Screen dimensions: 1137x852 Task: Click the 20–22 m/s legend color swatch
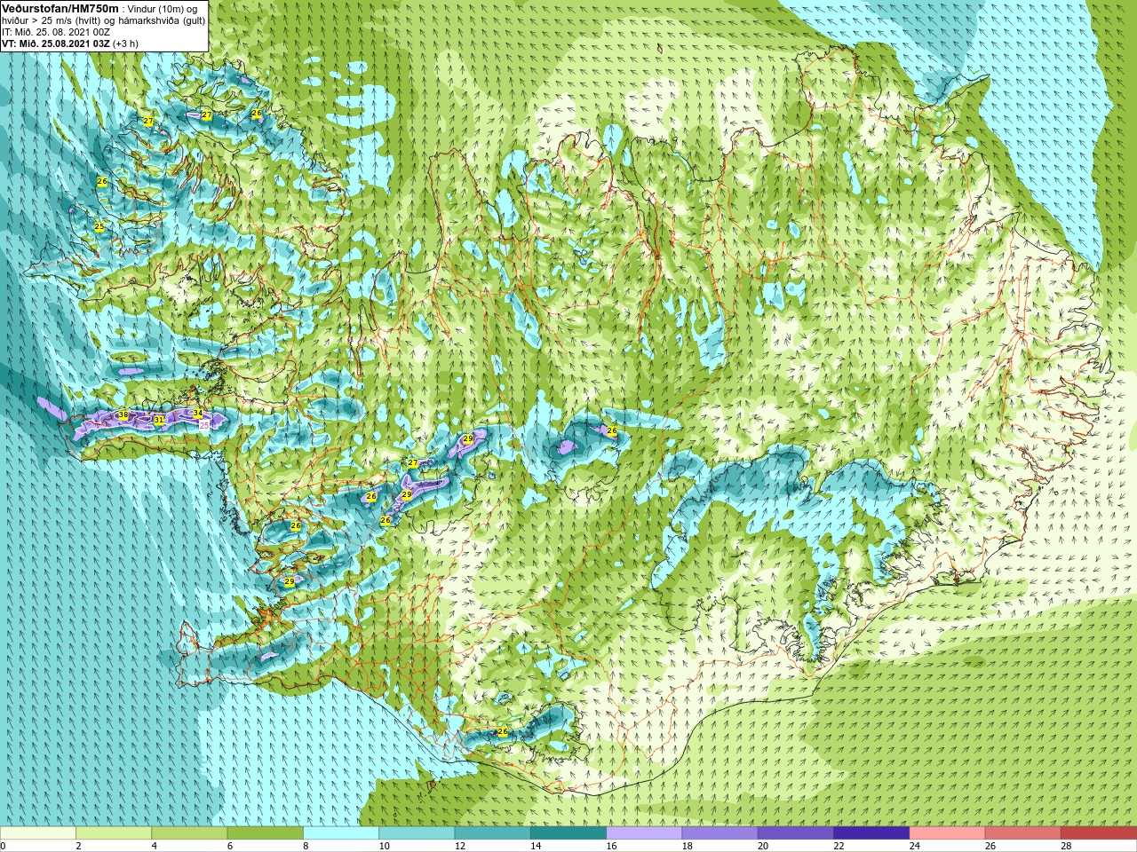pyautogui.click(x=796, y=833)
